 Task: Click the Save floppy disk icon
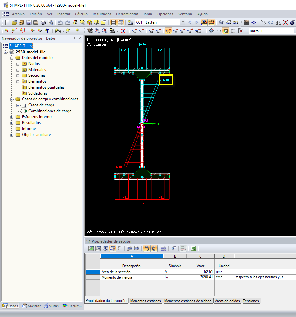click(29, 22)
